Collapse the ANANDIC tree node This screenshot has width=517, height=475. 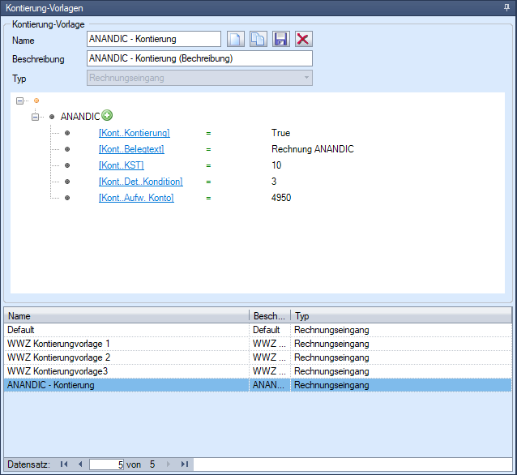point(35,117)
